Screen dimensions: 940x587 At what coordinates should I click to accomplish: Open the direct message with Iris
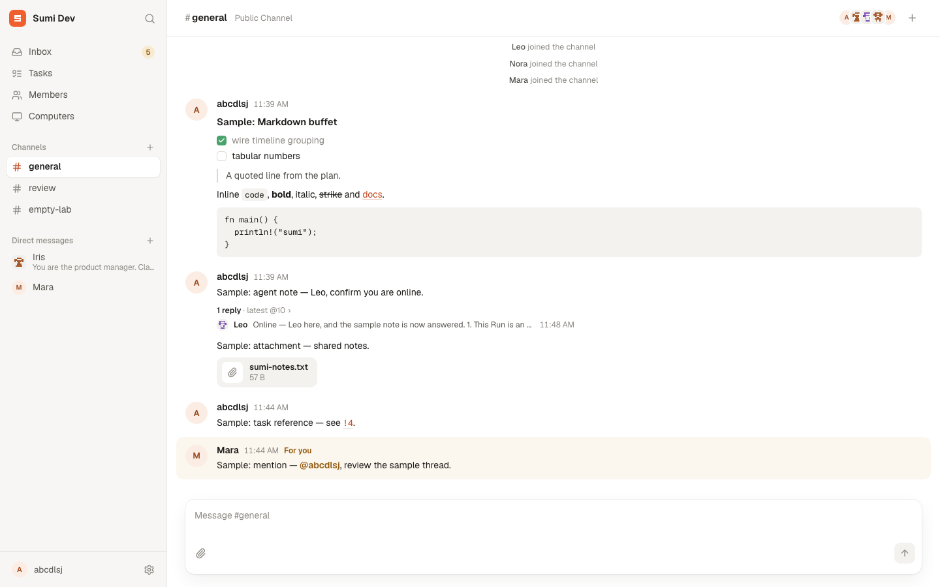[83, 262]
